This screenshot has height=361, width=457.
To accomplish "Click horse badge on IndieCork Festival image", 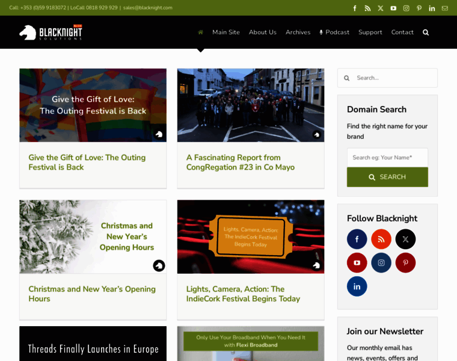I will [316, 266].
